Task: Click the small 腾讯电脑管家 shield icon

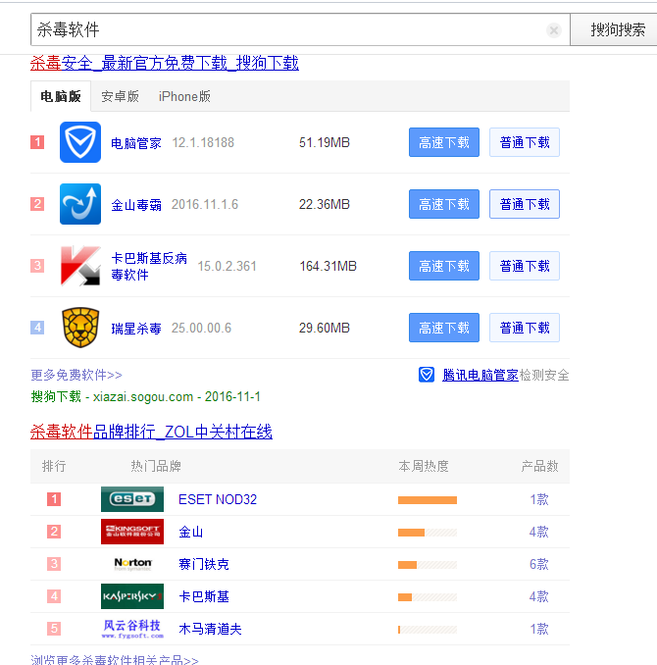Action: pos(427,375)
